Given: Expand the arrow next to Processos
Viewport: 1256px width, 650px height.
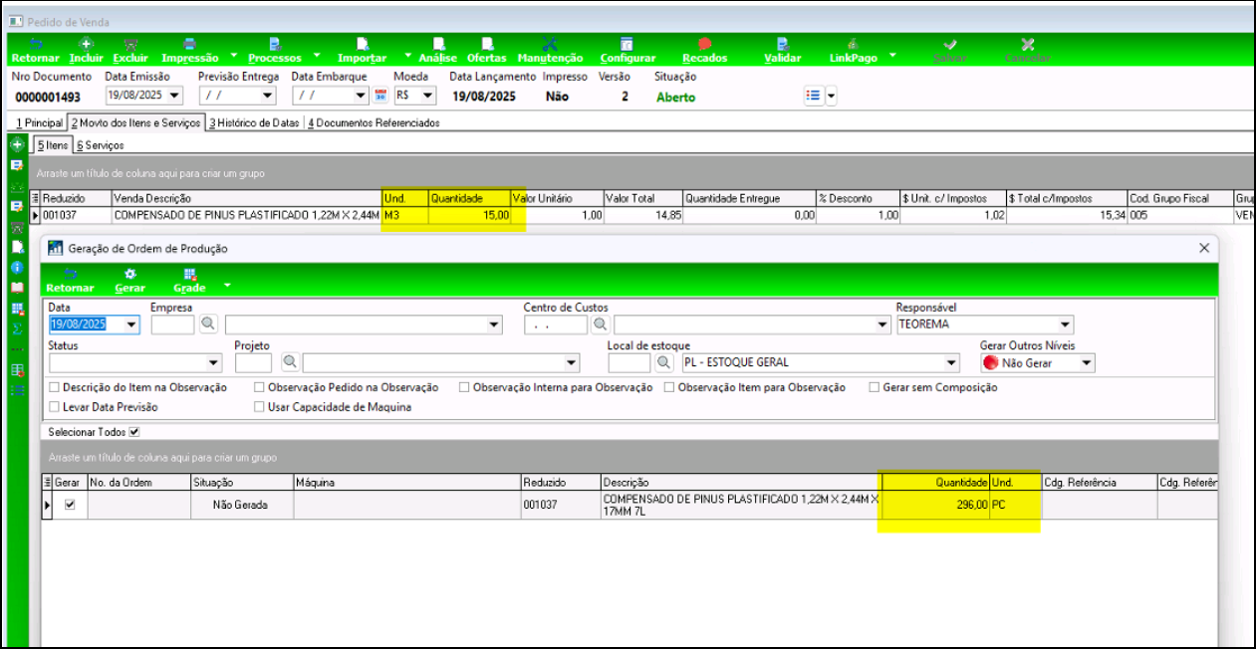Looking at the screenshot, I should (317, 56).
